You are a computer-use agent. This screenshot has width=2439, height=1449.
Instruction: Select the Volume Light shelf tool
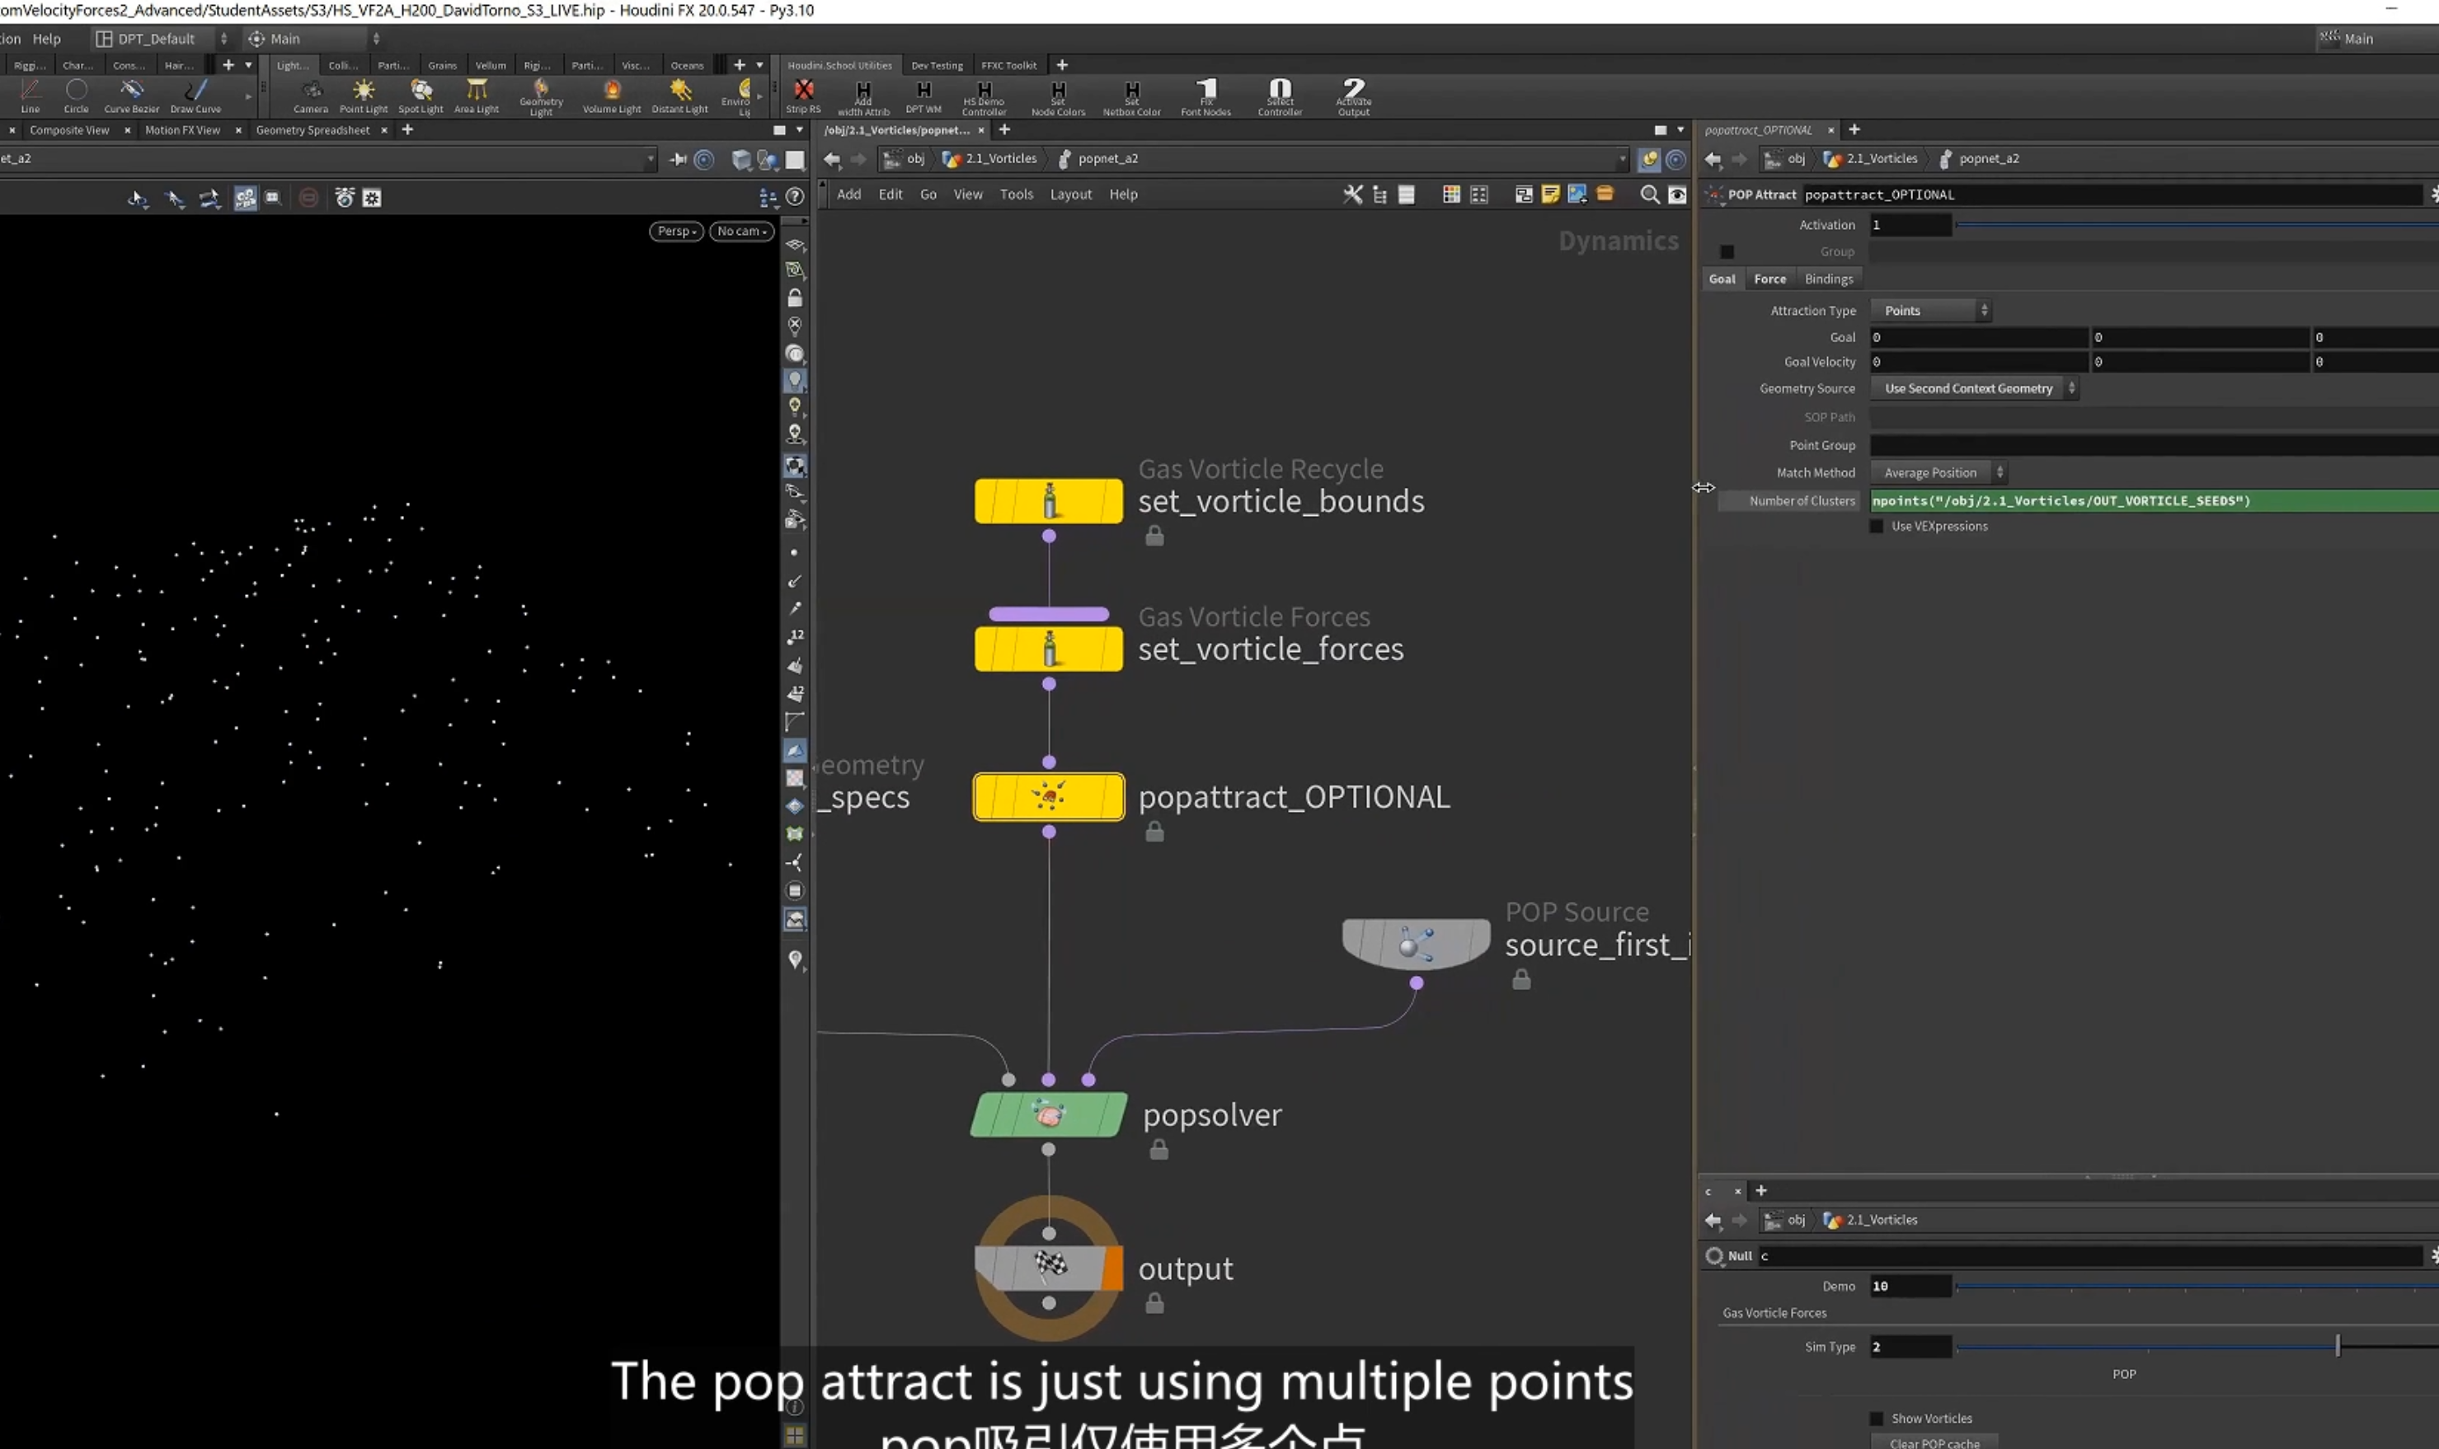[x=612, y=96]
